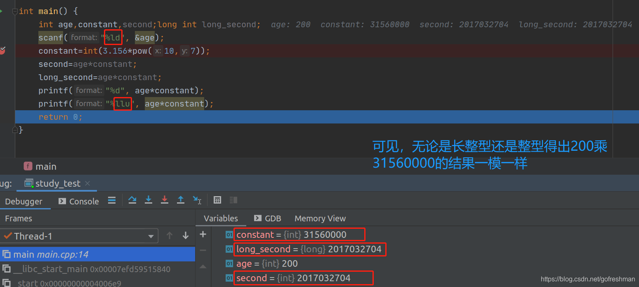Click the scanf function name in code
This screenshot has height=287, width=639.
[51, 38]
